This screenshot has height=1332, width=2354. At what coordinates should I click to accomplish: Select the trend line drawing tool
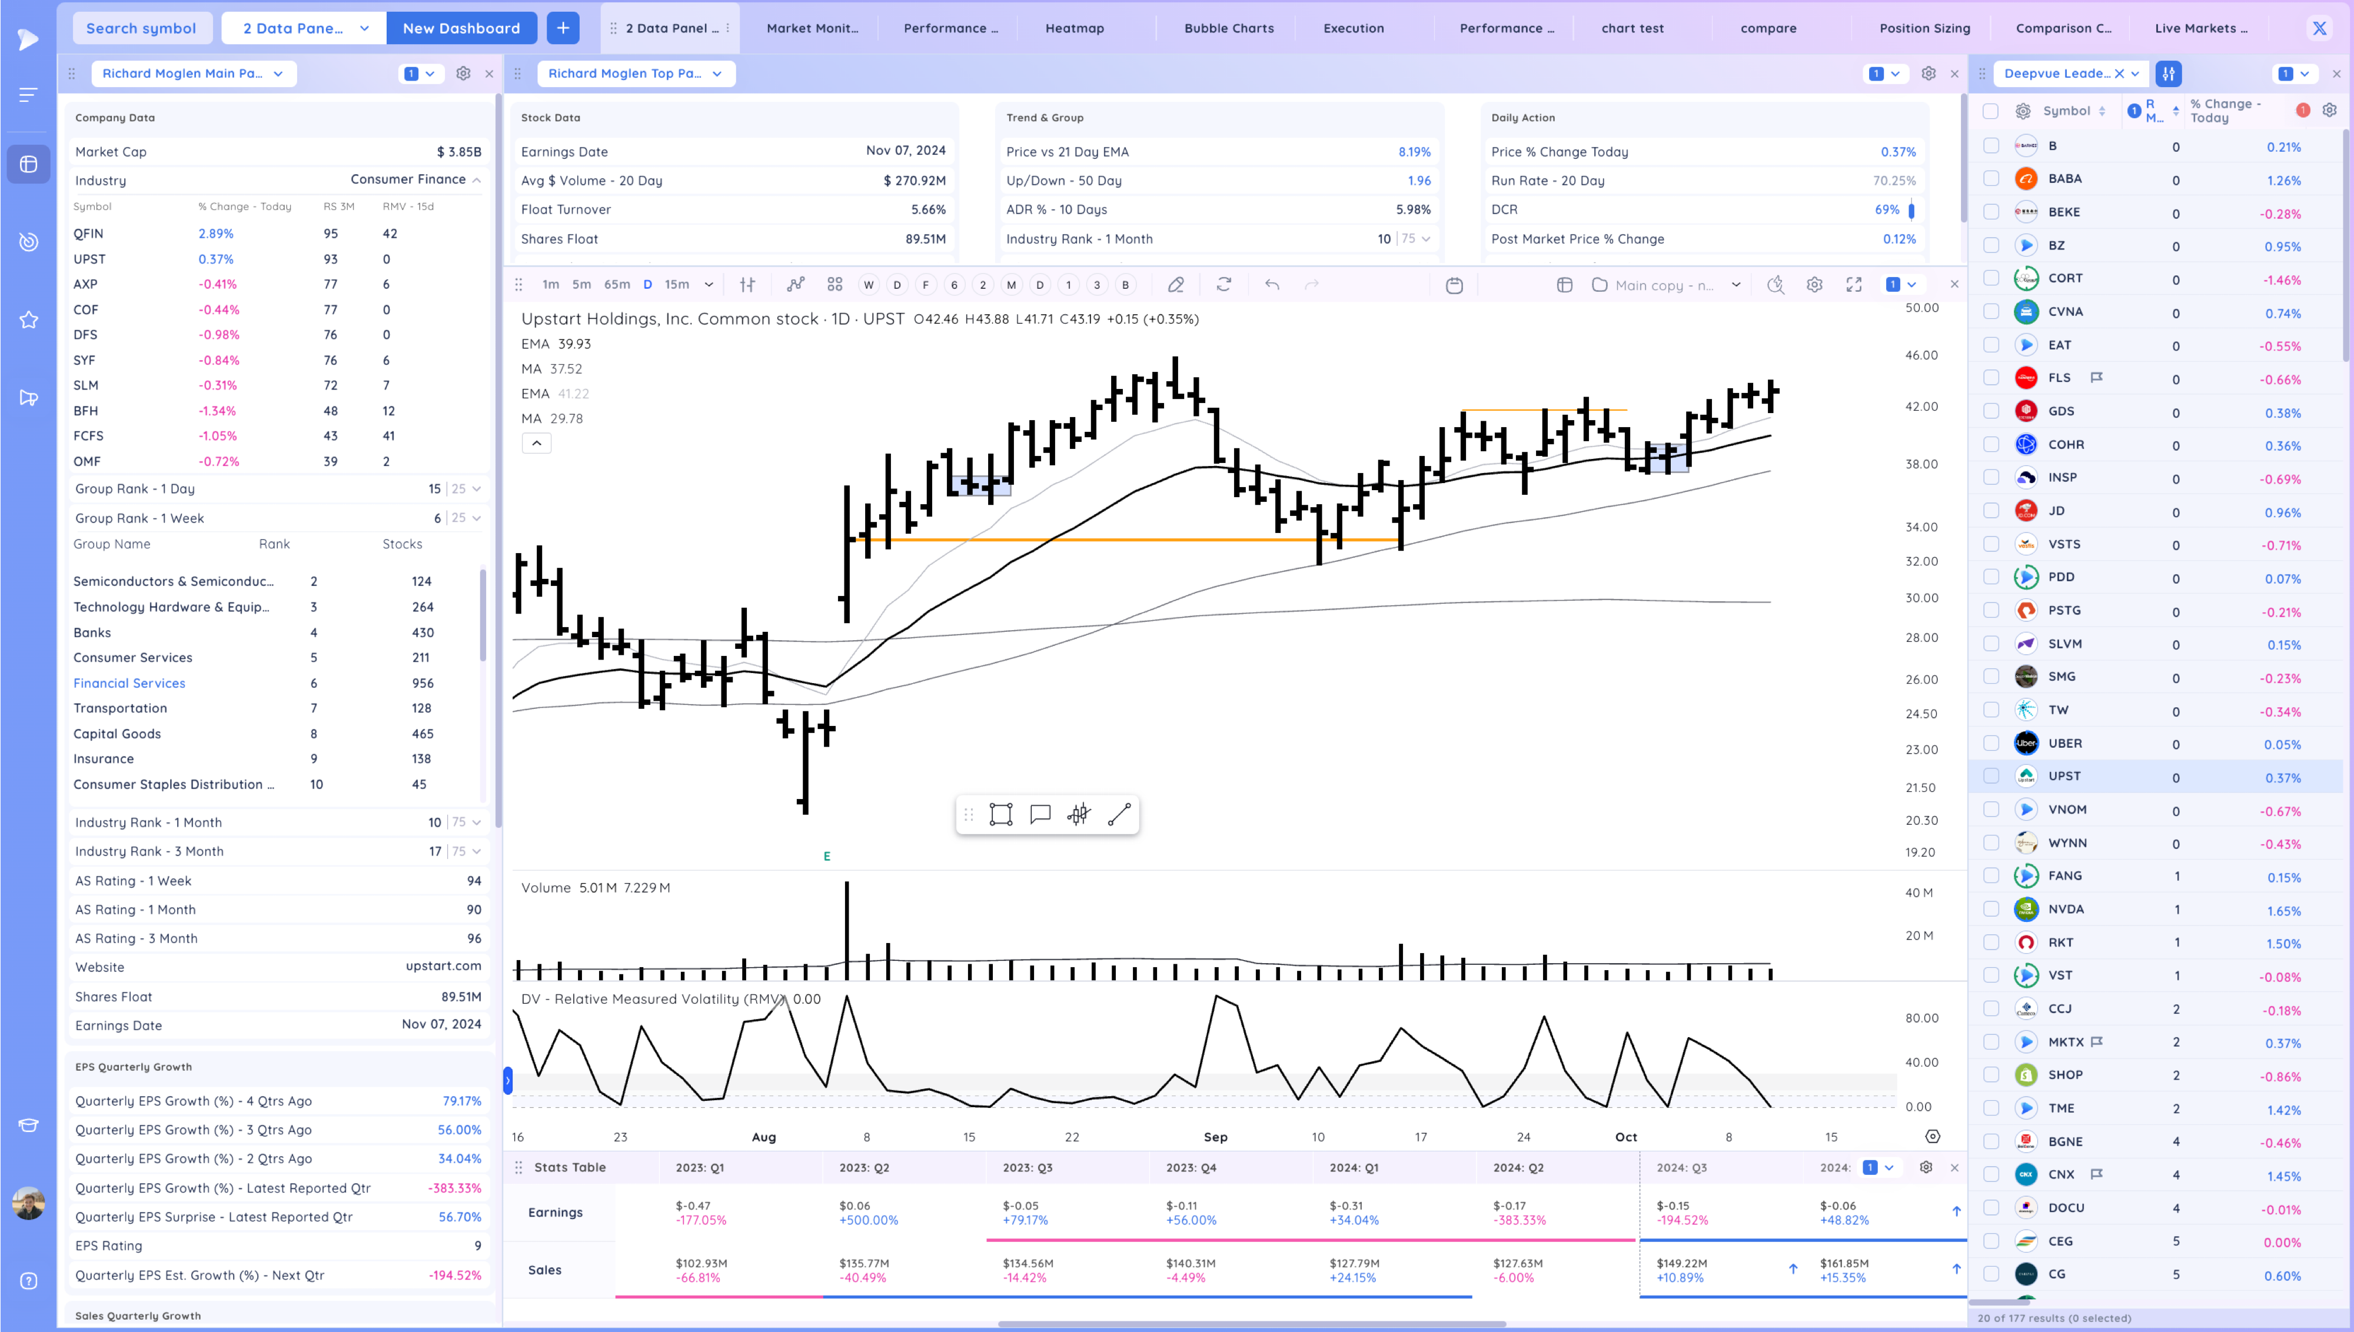1119,814
